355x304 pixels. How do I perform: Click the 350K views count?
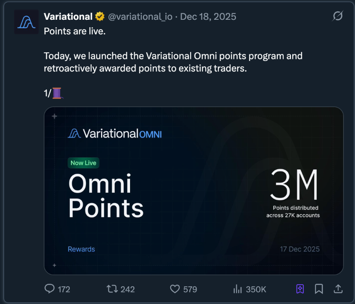(256, 289)
